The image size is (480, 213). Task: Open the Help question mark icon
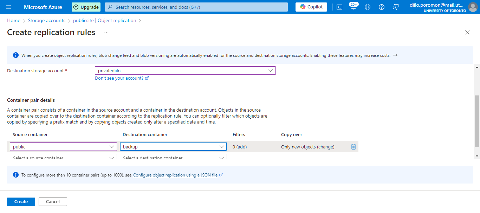coord(382,7)
